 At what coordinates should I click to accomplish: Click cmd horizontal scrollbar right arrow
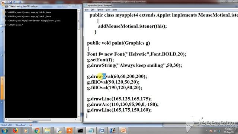[x=76, y=119]
